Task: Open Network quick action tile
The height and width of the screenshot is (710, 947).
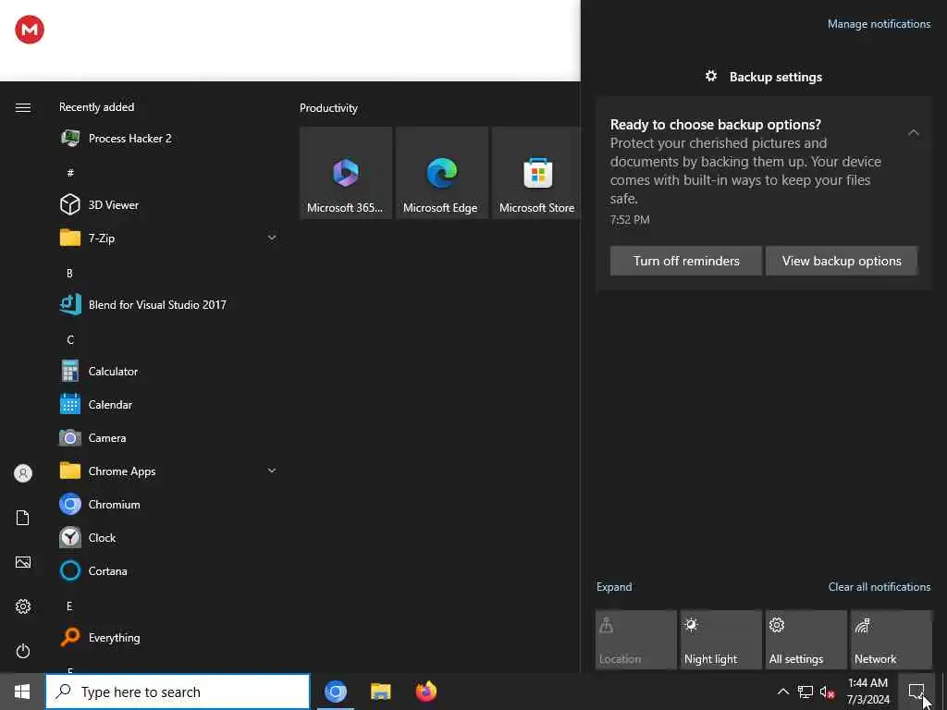Action: 892,640
